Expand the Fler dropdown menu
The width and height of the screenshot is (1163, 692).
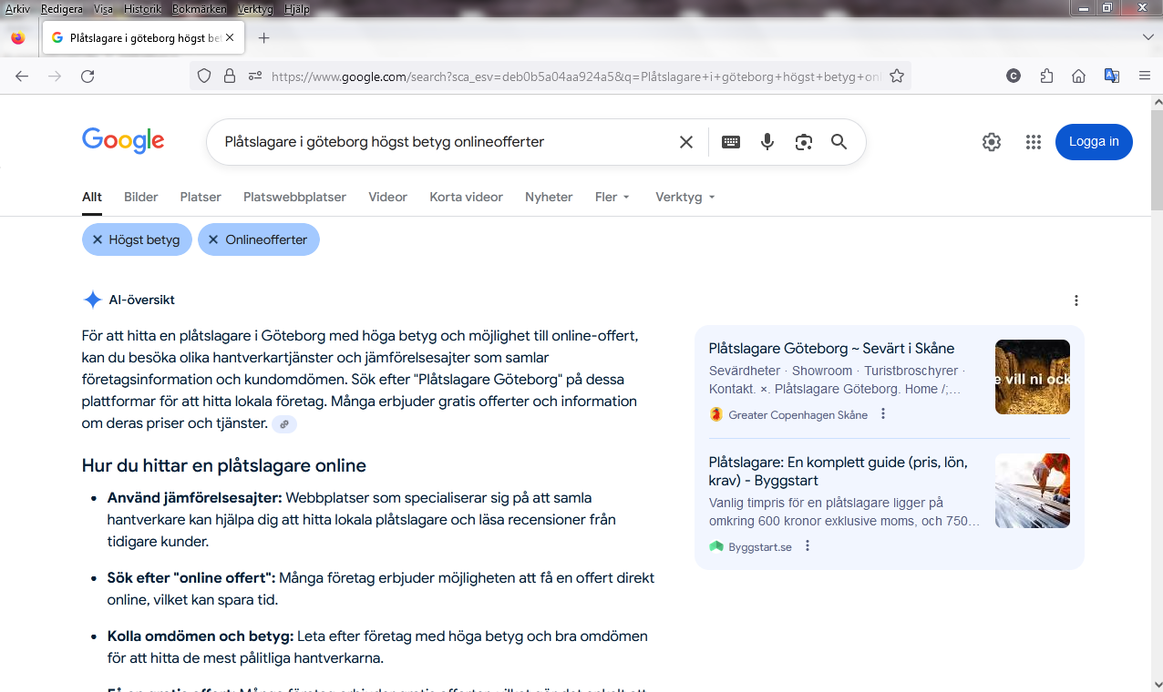coord(612,197)
